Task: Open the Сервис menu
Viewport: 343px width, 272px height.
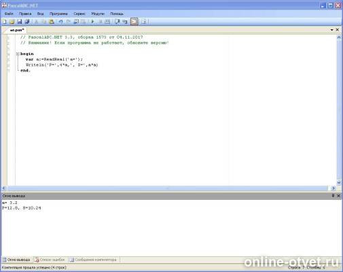Action: [79, 14]
